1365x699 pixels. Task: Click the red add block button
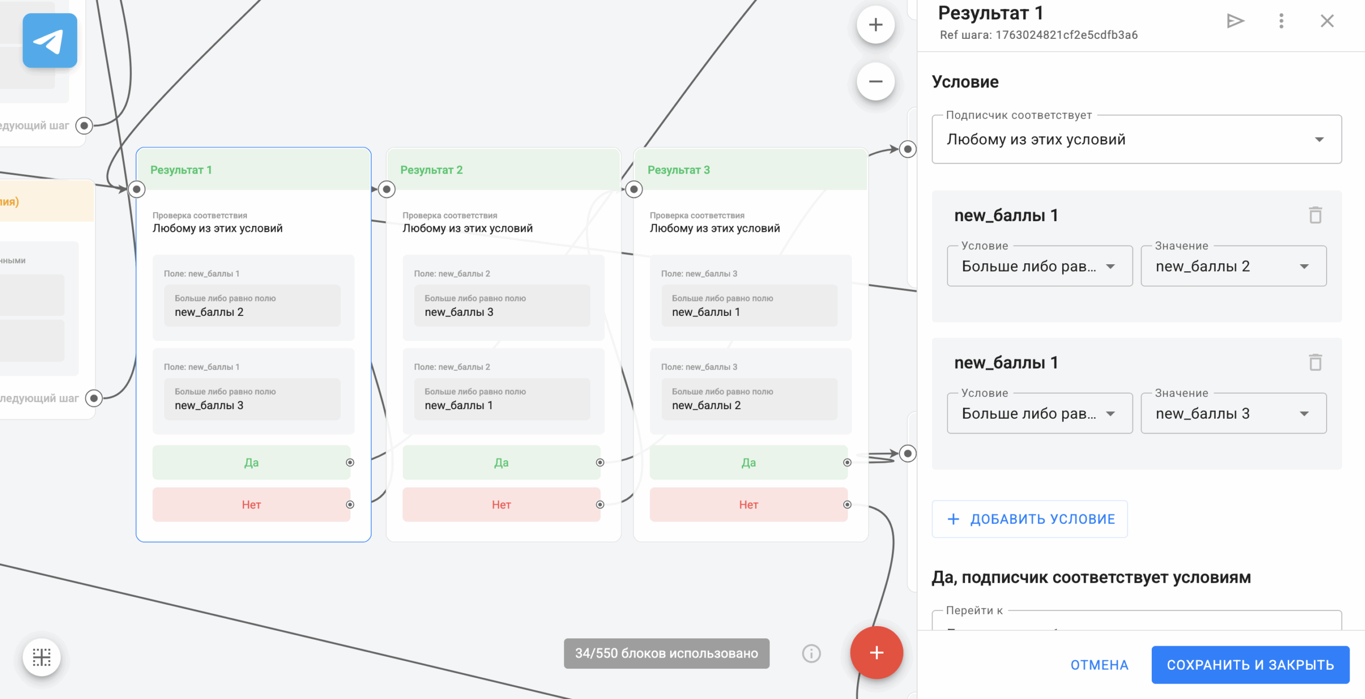(x=876, y=653)
